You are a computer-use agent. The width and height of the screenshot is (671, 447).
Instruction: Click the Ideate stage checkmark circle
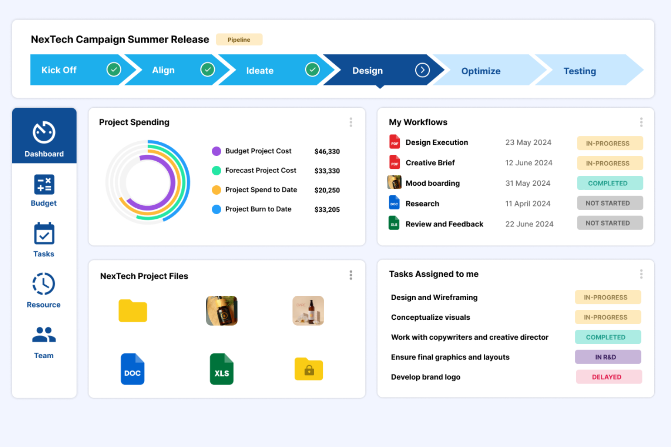click(x=312, y=69)
